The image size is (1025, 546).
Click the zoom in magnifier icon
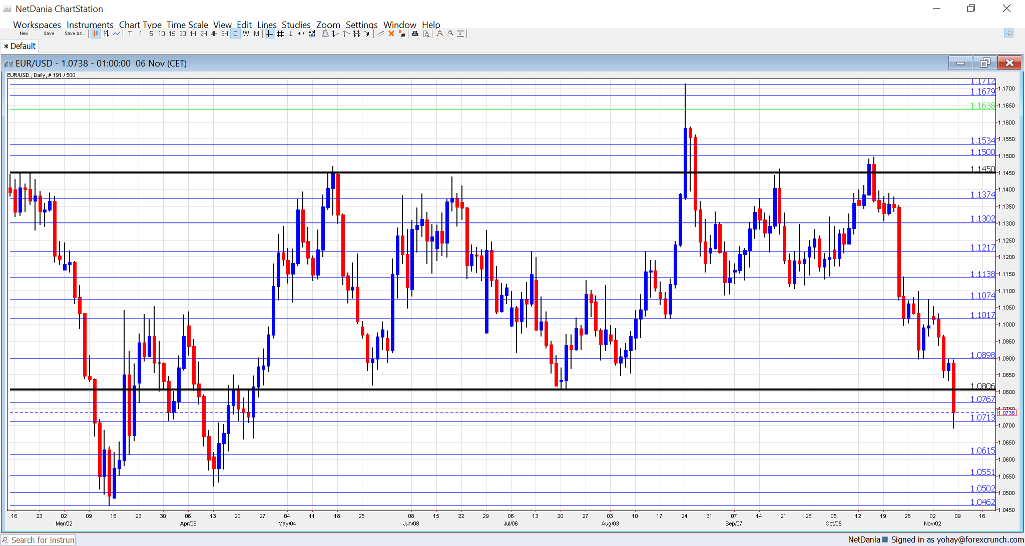pos(439,33)
